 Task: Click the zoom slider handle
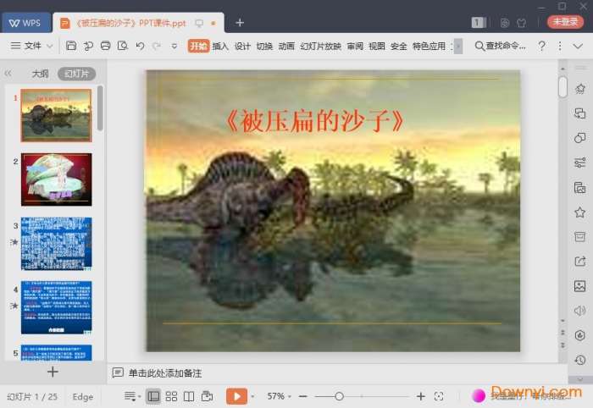tap(339, 396)
